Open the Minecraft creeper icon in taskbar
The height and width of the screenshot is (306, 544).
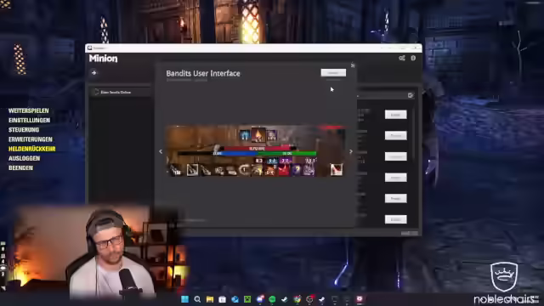tap(247, 299)
